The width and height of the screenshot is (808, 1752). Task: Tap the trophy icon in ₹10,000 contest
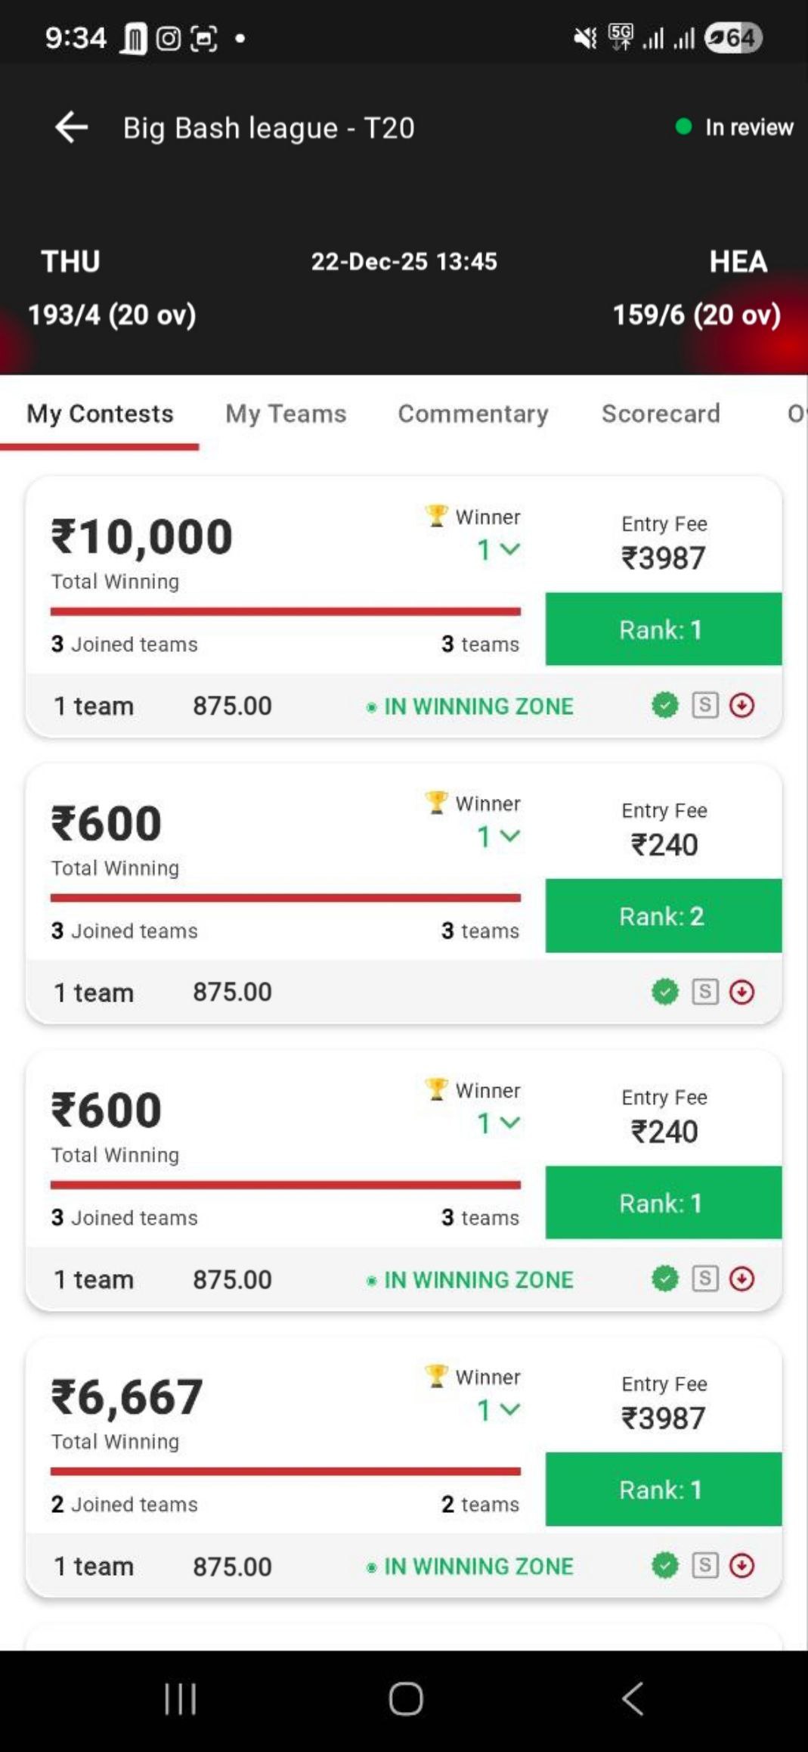point(436,516)
